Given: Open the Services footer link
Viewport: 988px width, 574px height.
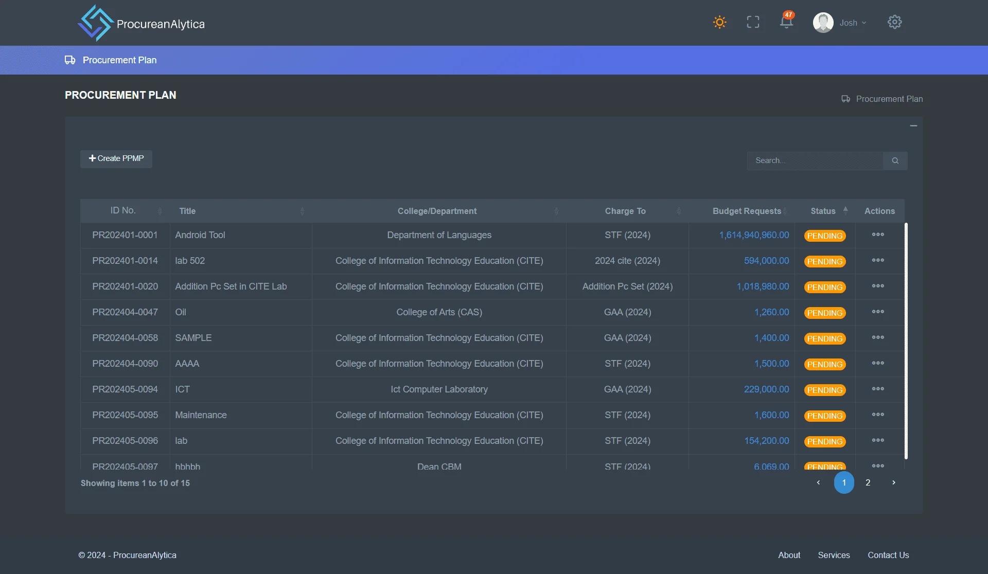Looking at the screenshot, I should point(834,555).
